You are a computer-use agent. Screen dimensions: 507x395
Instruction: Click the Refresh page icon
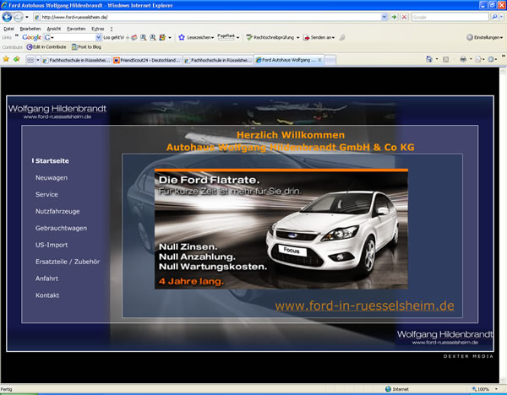pos(395,17)
